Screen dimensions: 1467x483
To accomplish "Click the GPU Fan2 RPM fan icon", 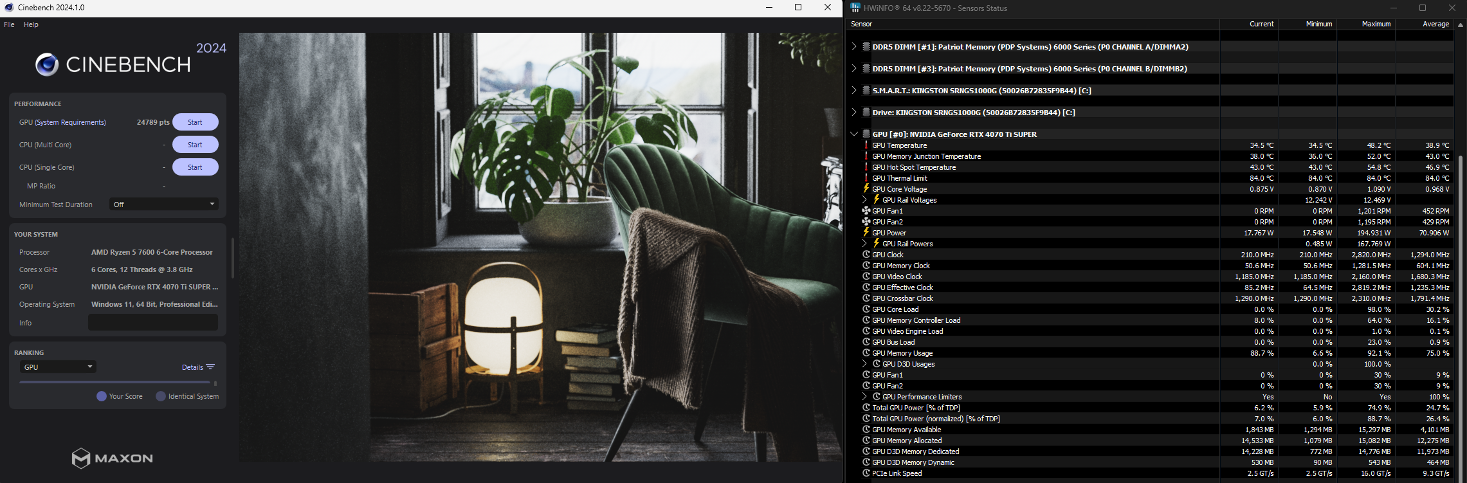I will tap(866, 222).
